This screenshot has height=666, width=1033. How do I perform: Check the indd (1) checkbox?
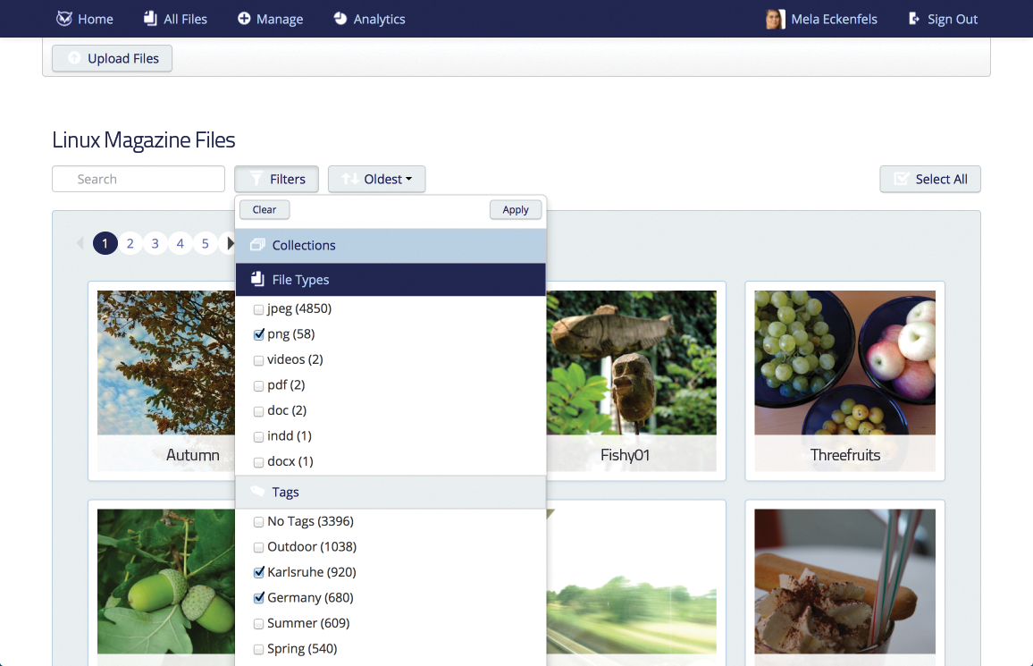(x=258, y=437)
